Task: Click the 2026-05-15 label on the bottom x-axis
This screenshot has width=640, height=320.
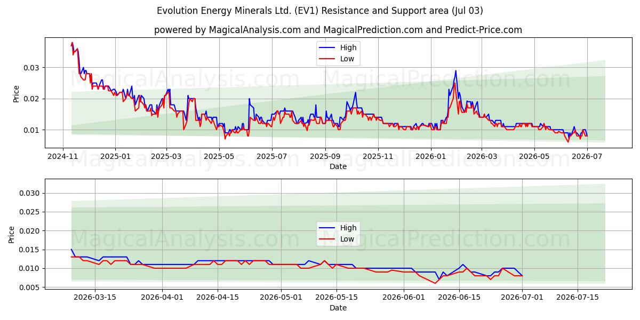Action: click(337, 298)
